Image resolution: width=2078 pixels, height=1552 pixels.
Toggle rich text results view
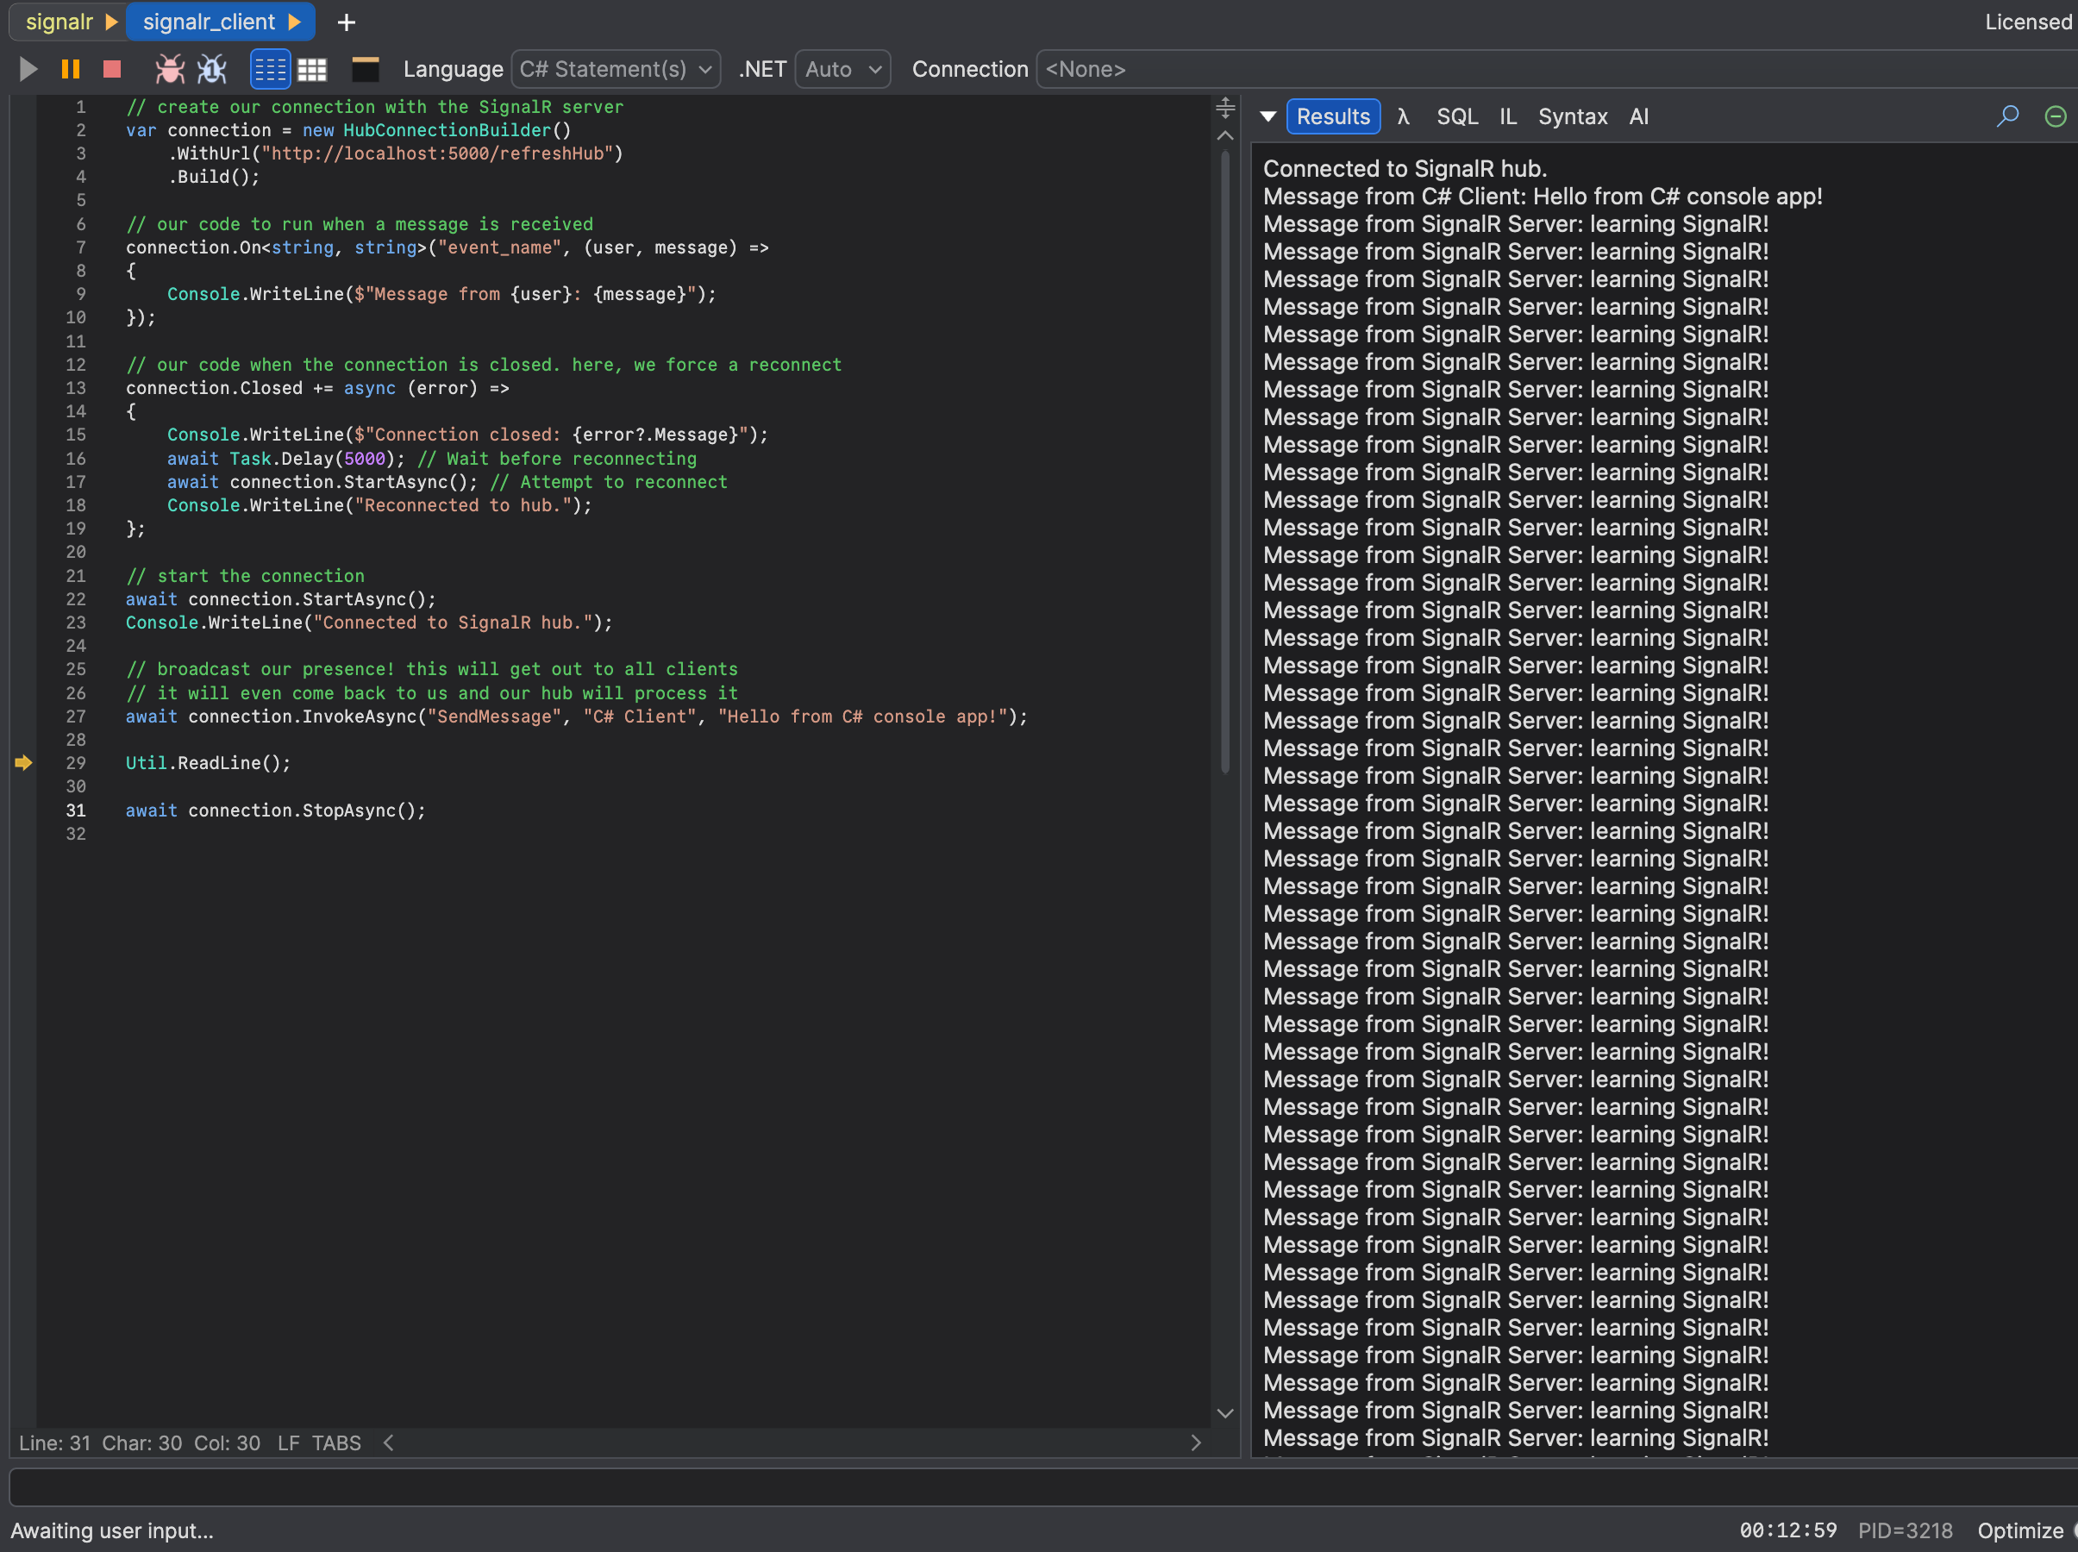coord(271,69)
